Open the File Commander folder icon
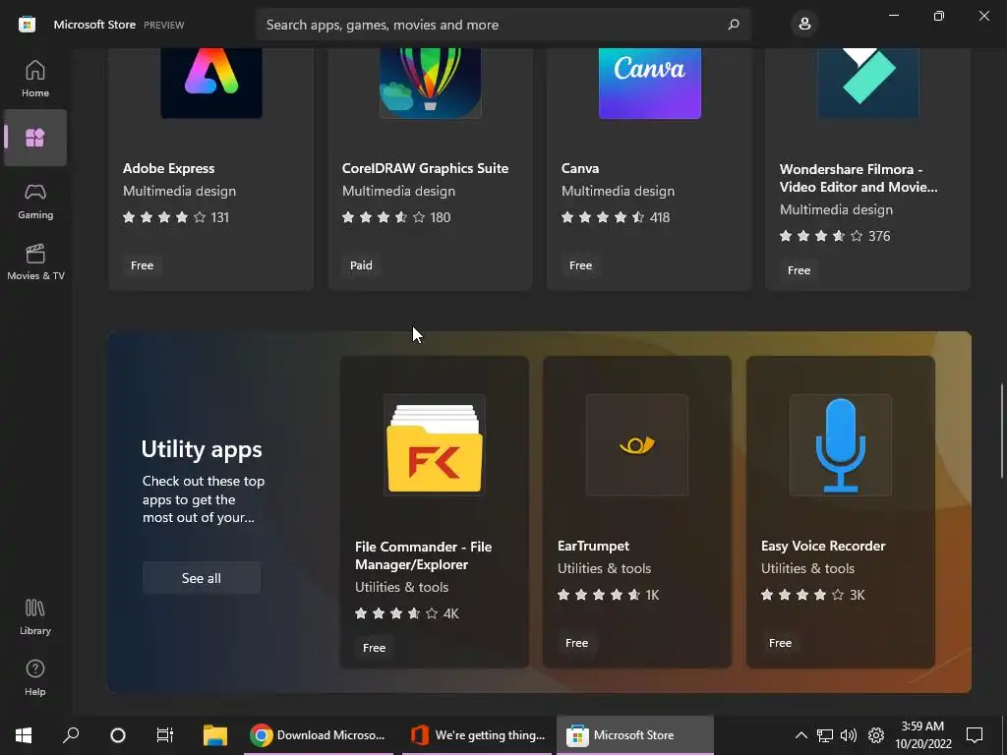The width and height of the screenshot is (1007, 755). pos(434,445)
